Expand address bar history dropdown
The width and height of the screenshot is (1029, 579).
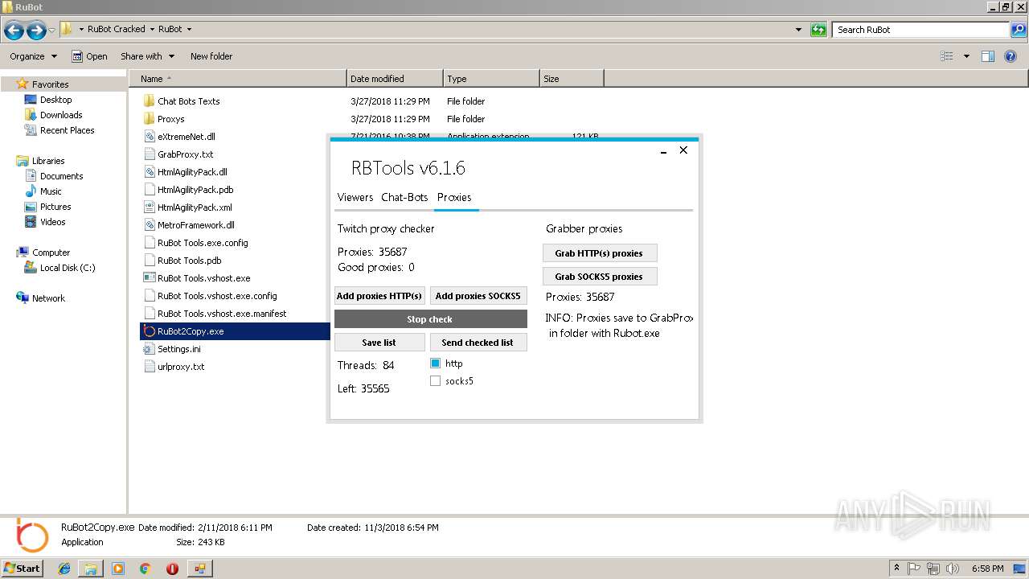coord(798,30)
